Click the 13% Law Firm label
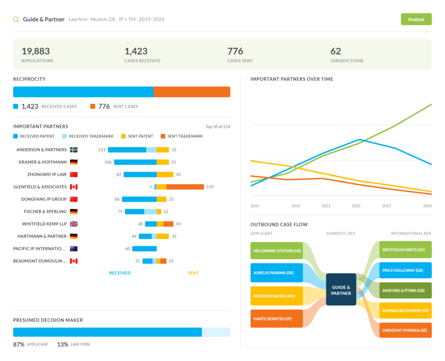 coord(73,344)
